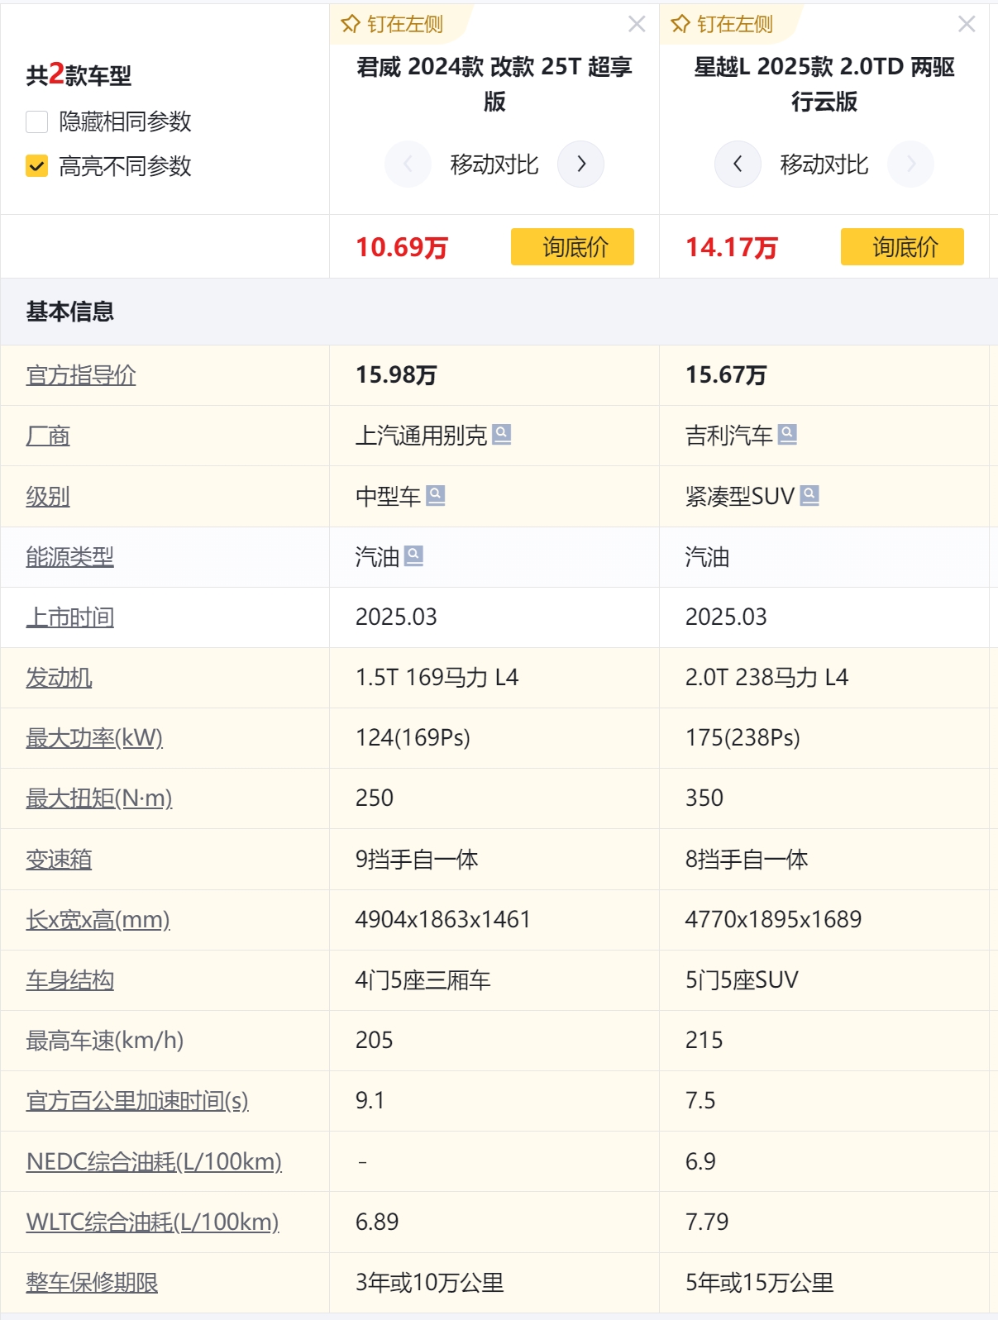This screenshot has height=1320, width=998.
Task: Click 询底价 button for 君威
Action: (x=572, y=246)
